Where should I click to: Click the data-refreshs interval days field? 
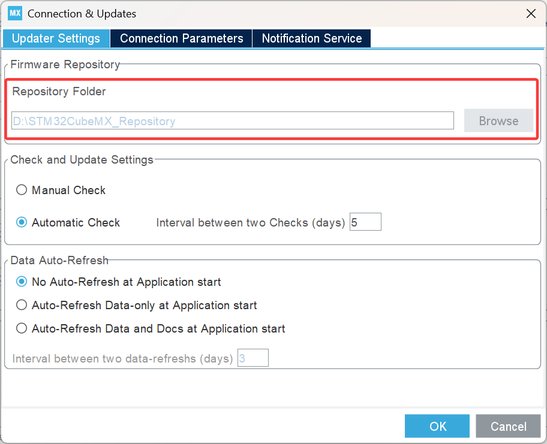[253, 358]
